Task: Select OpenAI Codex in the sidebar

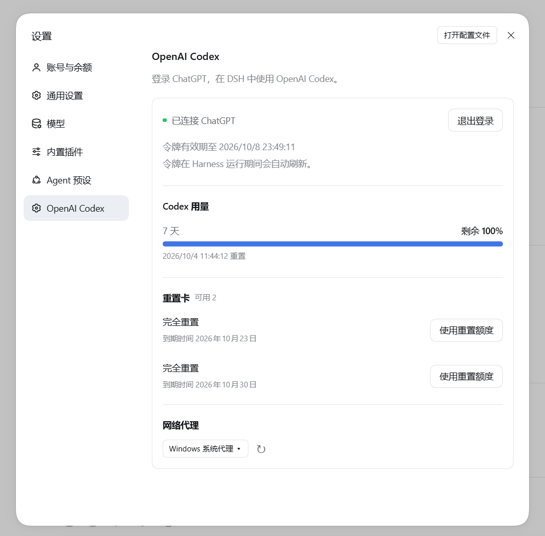Action: point(76,208)
